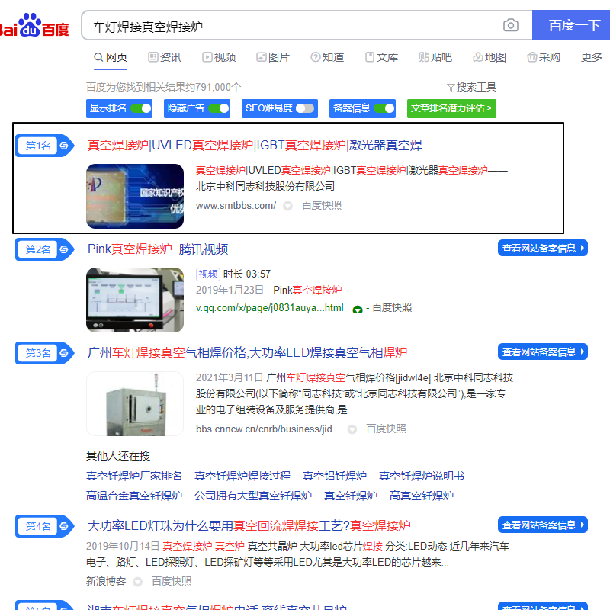
Task: Open the 采购 tab
Action: (544, 58)
